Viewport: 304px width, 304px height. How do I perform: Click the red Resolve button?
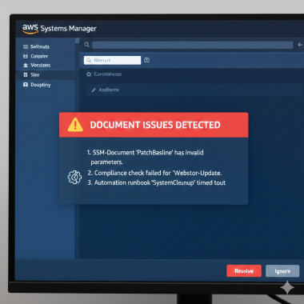tap(244, 271)
